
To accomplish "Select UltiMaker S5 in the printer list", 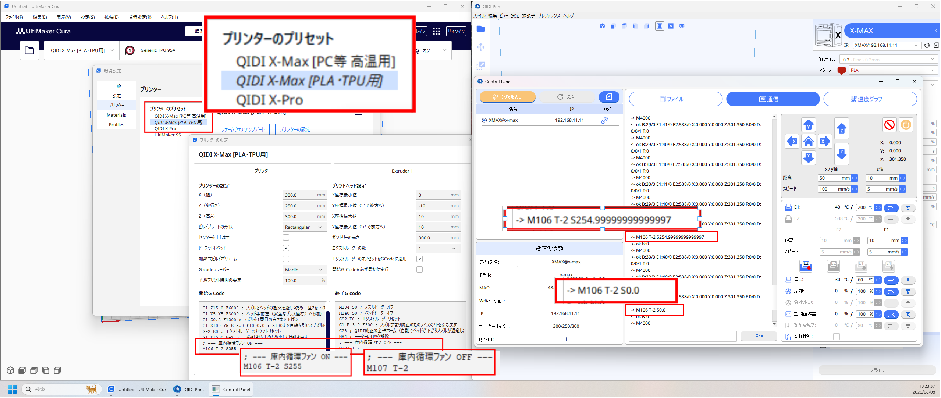I will [168, 135].
